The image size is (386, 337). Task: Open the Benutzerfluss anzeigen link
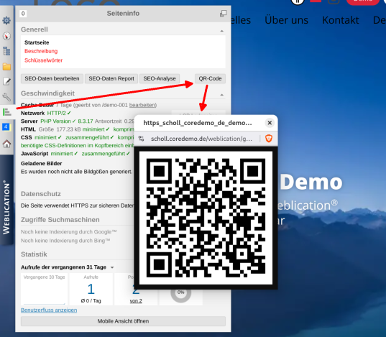pyautogui.click(x=49, y=310)
